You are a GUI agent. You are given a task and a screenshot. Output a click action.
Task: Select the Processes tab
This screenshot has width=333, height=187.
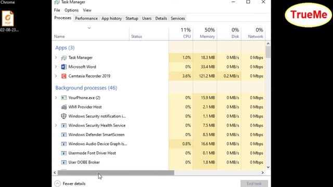coord(62,18)
